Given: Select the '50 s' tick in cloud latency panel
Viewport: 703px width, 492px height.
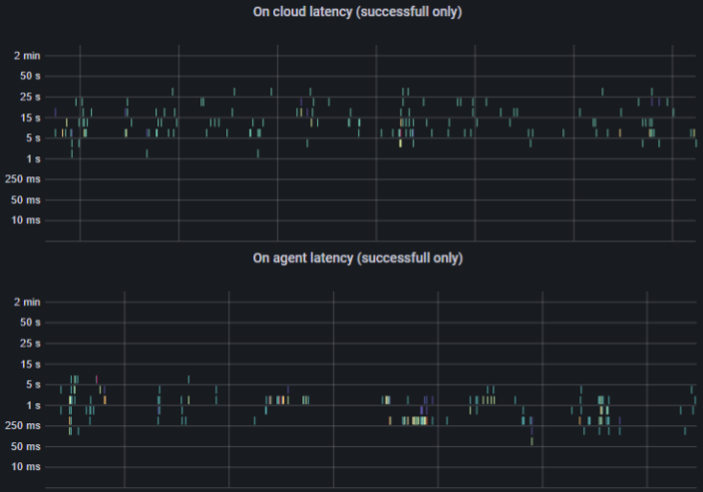Looking at the screenshot, I should tap(30, 77).
